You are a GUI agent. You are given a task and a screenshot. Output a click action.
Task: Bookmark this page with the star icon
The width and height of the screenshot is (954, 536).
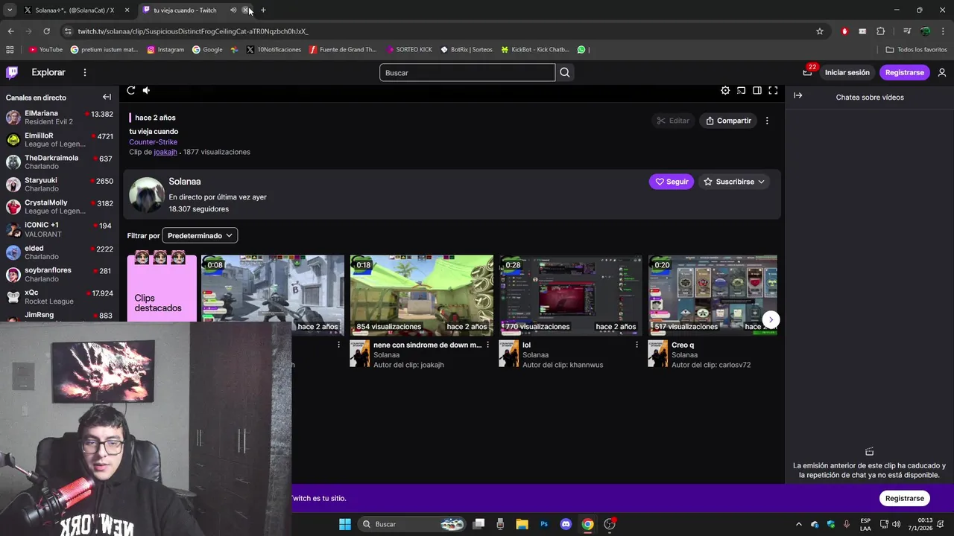(820, 31)
